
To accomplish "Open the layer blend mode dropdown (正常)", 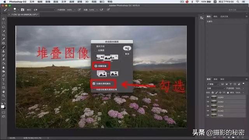I will (216, 88).
